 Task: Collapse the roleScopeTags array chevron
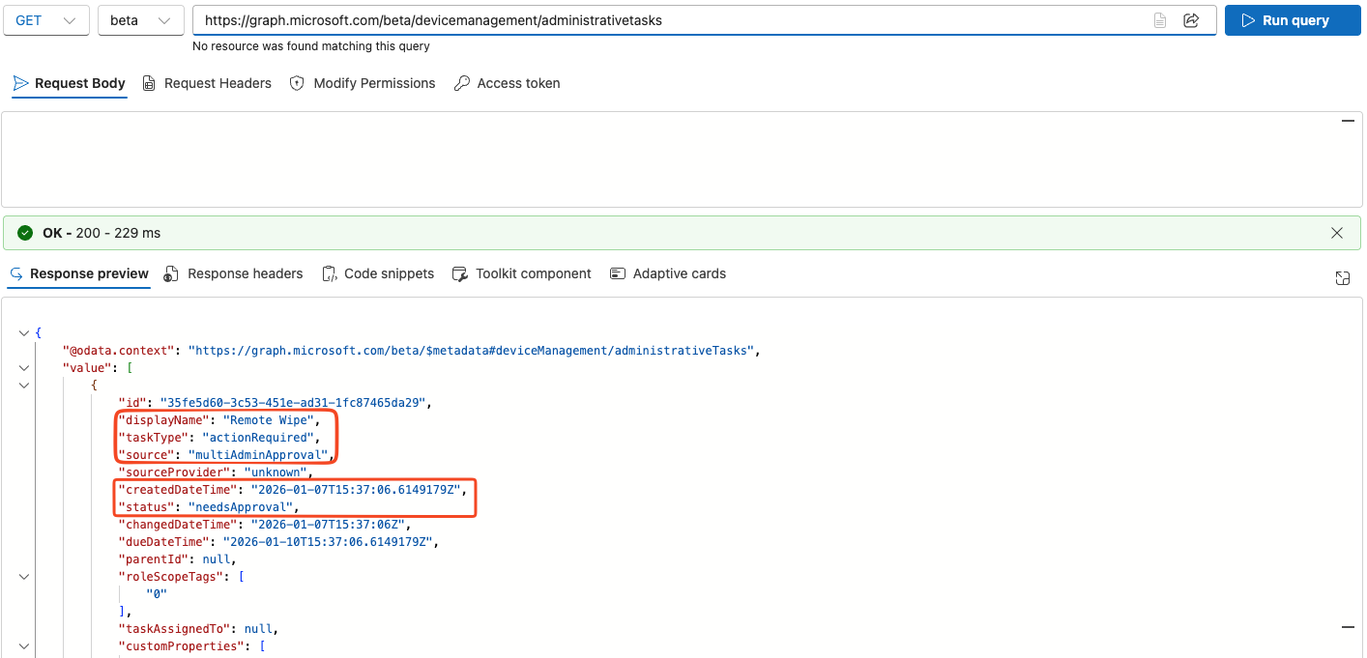23,576
